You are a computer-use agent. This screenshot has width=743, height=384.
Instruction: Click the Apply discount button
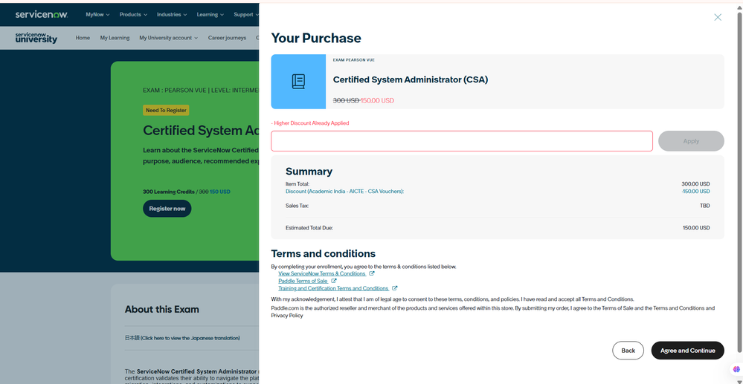(691, 141)
